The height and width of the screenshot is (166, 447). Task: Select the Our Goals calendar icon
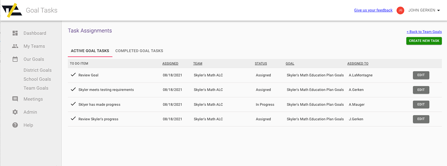[15, 59]
